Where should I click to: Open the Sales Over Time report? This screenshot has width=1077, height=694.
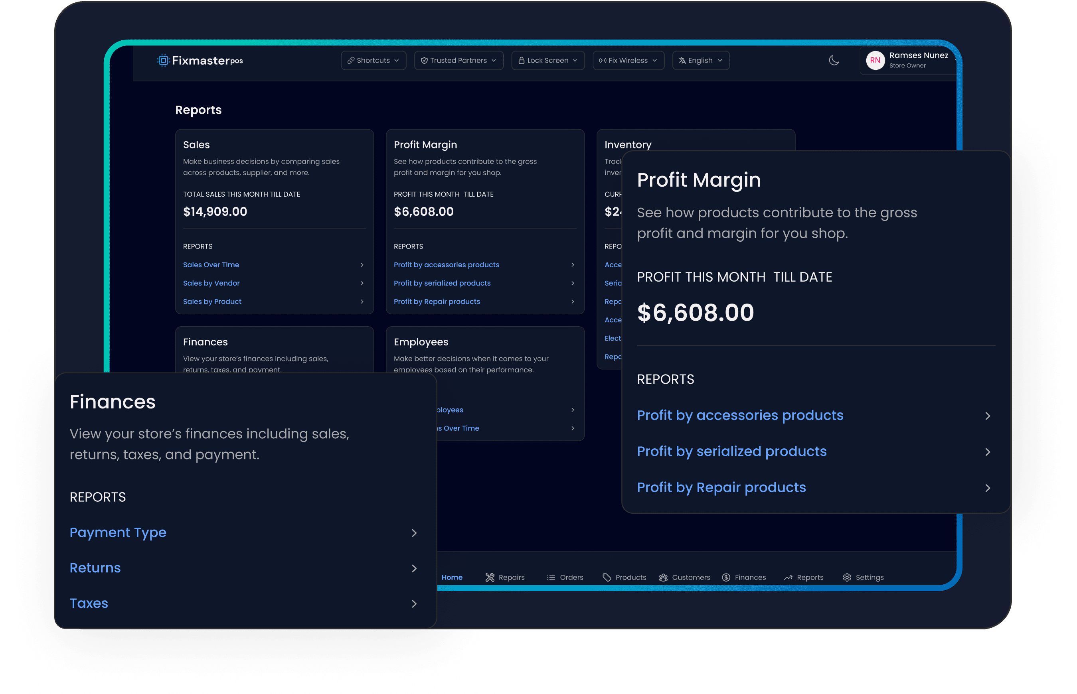pos(211,264)
